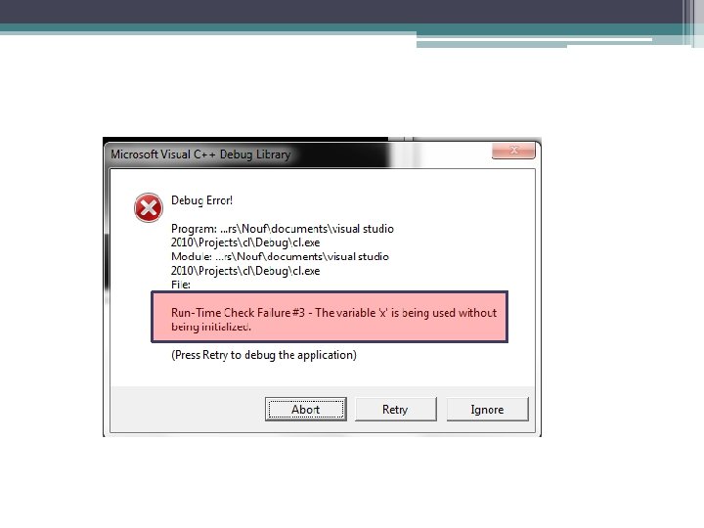
Task: Click the Press Retry hint text
Action: [264, 355]
